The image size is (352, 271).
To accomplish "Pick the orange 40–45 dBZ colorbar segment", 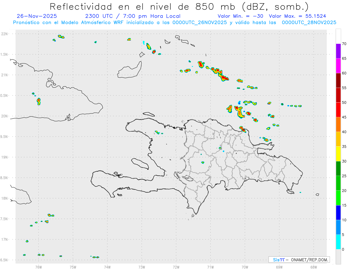I will pos(338,125).
